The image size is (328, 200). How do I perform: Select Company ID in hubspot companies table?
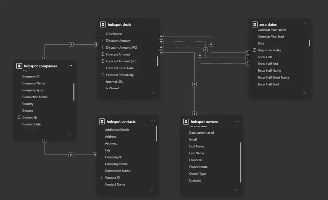coord(31,76)
